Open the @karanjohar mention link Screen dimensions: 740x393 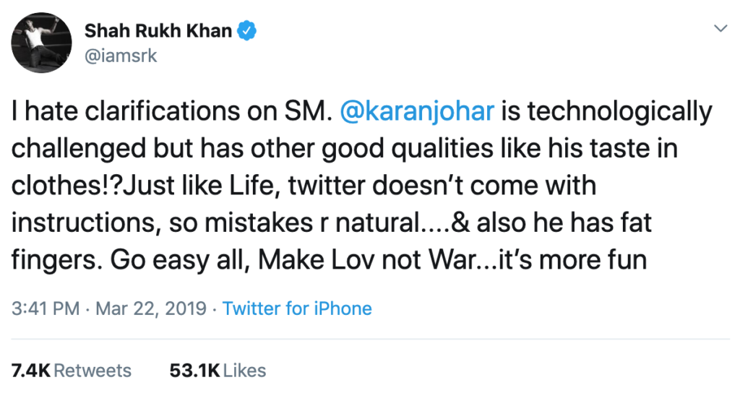417,111
